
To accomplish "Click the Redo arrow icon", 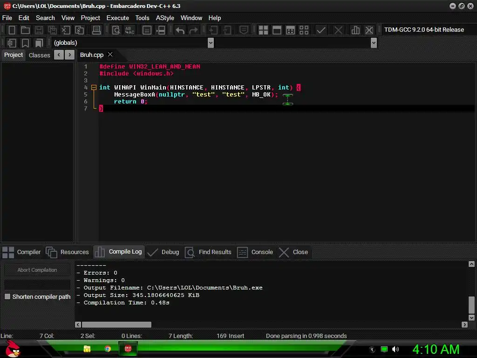I will pos(193,30).
